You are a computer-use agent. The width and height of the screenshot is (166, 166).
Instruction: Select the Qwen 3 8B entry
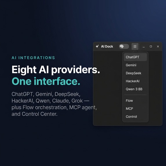tap(135, 89)
